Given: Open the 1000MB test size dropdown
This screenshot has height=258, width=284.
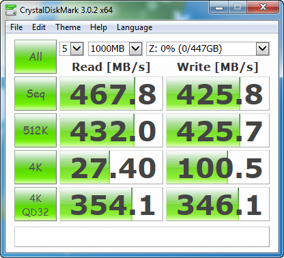Looking at the screenshot, I should coord(115,48).
